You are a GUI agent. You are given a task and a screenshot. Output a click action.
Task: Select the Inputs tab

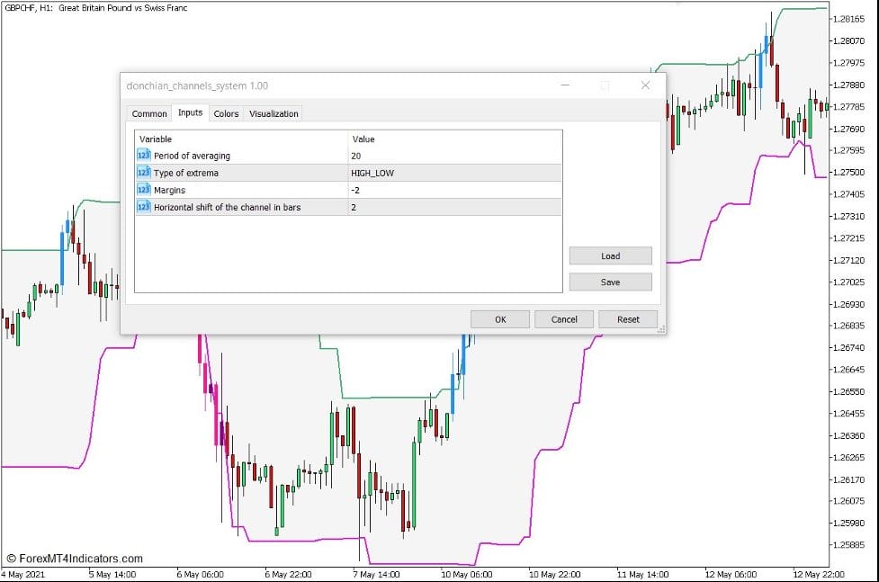tap(190, 113)
